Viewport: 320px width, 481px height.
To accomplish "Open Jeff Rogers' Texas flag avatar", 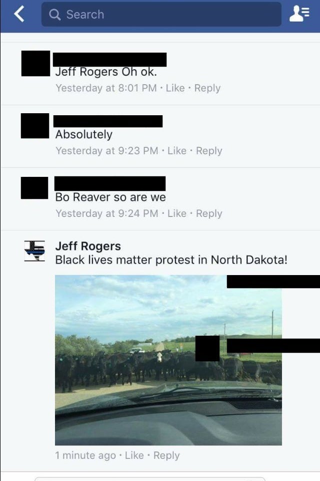I will click(x=34, y=251).
